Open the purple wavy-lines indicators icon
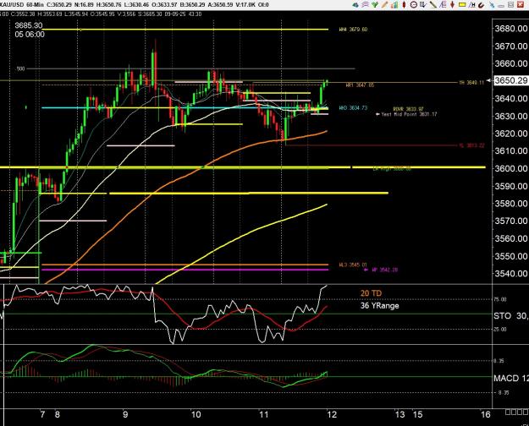Viewport: 529px width, 426px height. pos(366,5)
